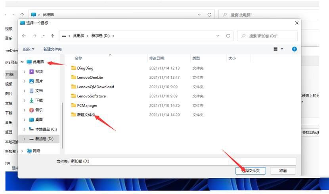
Task: Select the DingDing folder
Action: click(85, 68)
